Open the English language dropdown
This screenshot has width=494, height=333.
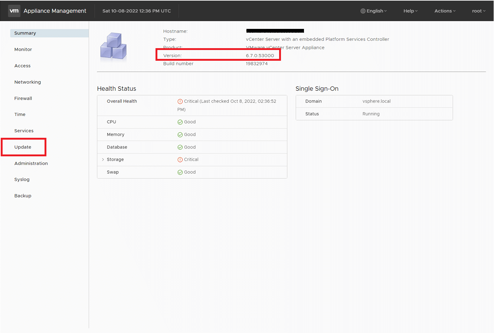[x=374, y=11]
